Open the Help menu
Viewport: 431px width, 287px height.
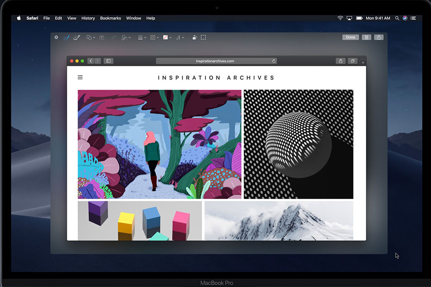point(151,18)
